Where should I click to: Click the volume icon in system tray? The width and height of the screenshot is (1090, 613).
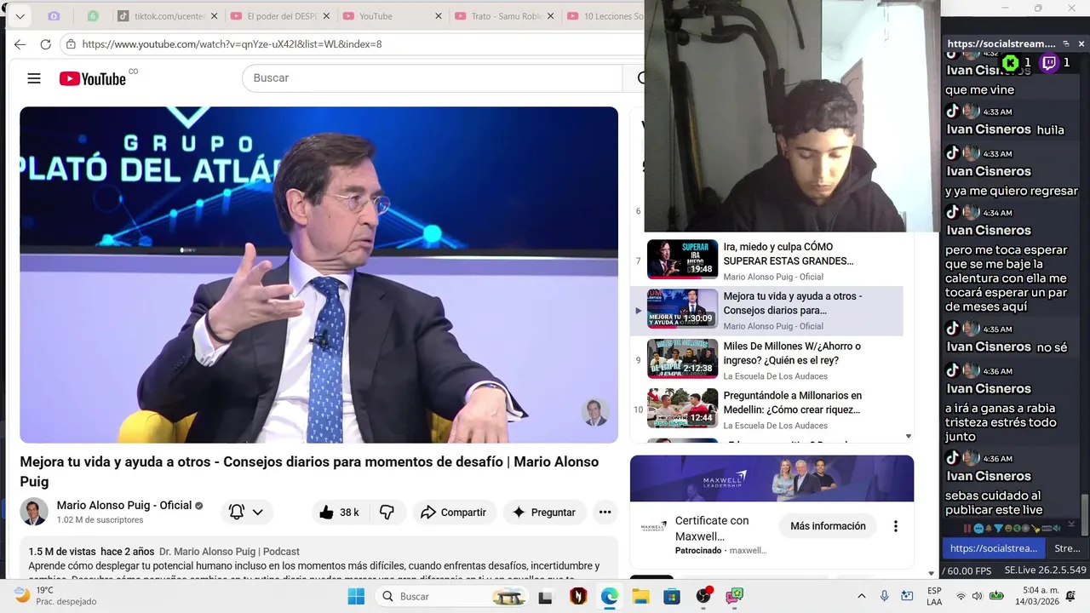coord(977,596)
